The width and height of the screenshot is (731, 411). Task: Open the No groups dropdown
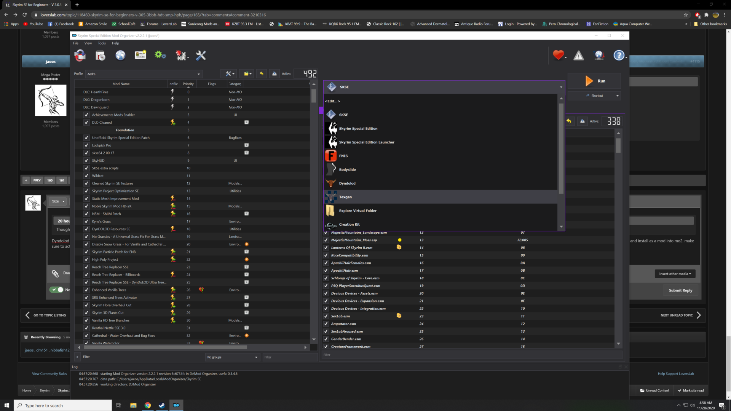[x=232, y=357]
